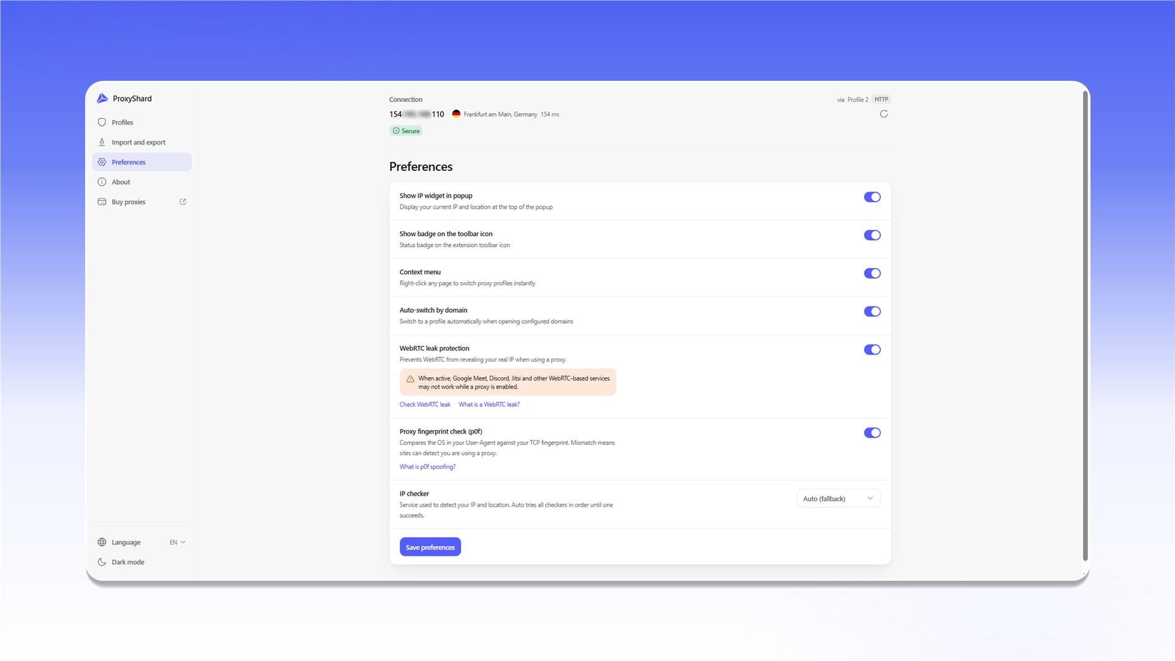Open What is p0f spoofing? link
Image resolution: width=1175 pixels, height=661 pixels.
click(x=427, y=467)
